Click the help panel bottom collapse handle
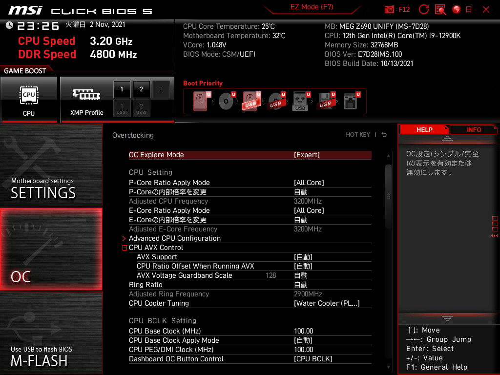 pyautogui.click(x=447, y=318)
